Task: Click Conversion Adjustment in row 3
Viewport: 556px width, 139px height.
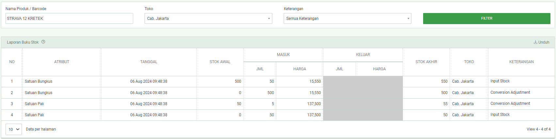Action: tap(510, 104)
